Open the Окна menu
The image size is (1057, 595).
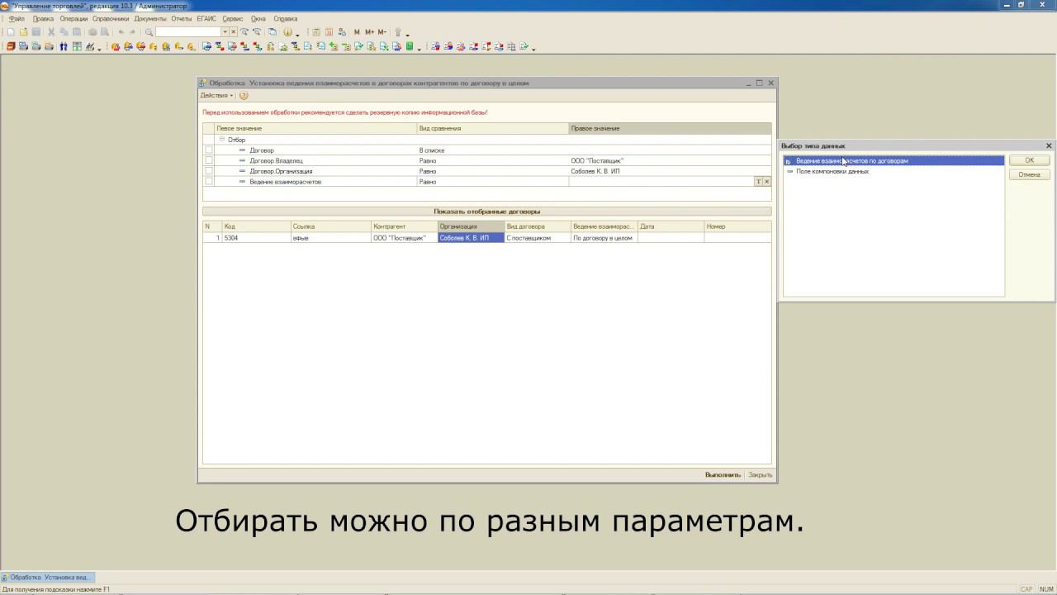click(258, 18)
